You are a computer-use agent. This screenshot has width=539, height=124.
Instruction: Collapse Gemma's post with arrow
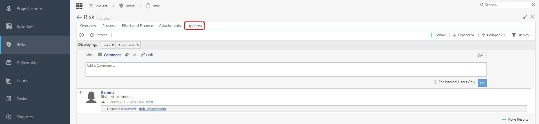click(x=80, y=93)
